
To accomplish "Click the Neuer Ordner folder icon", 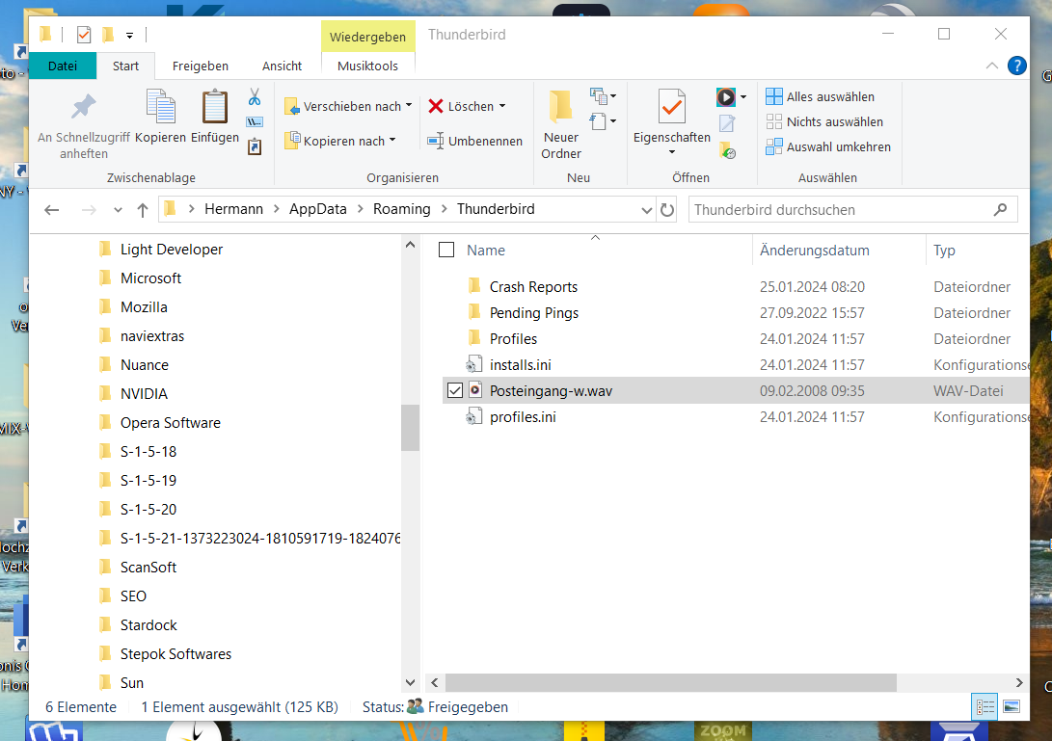I will [561, 107].
